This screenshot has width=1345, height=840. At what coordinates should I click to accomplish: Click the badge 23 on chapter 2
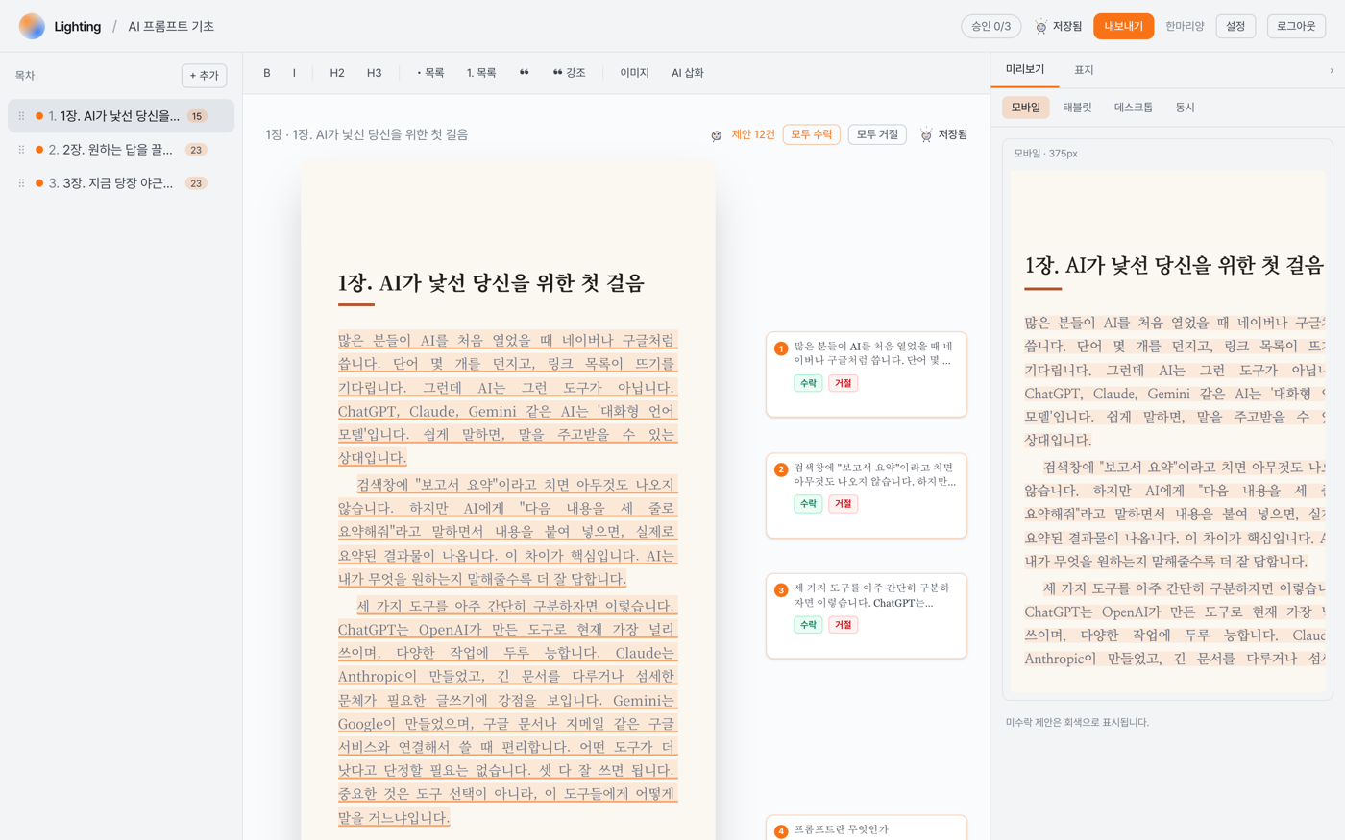coord(196,150)
